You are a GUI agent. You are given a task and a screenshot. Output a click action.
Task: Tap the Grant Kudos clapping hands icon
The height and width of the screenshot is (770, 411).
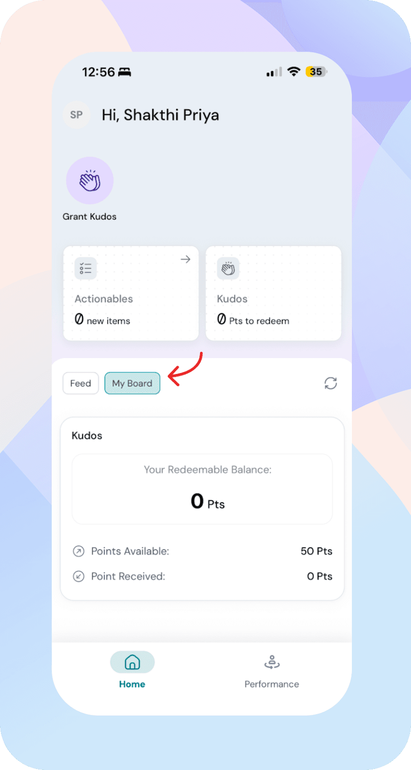90,180
